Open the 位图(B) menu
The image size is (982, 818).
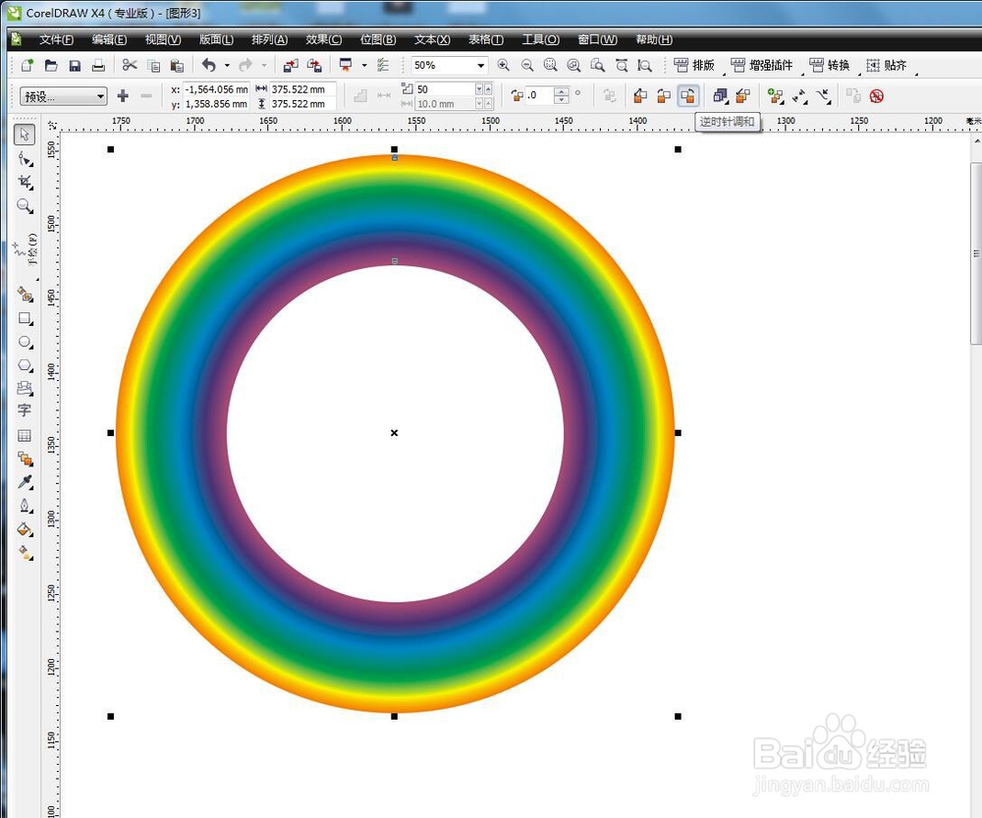pos(378,39)
